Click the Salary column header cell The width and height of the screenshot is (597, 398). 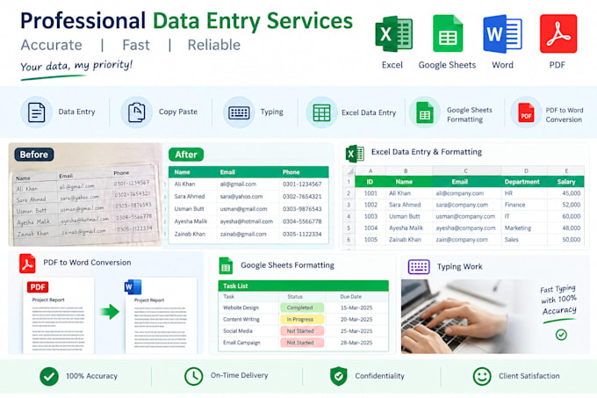[565, 182]
